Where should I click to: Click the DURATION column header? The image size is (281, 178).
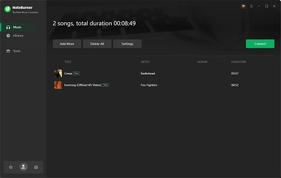click(x=238, y=62)
